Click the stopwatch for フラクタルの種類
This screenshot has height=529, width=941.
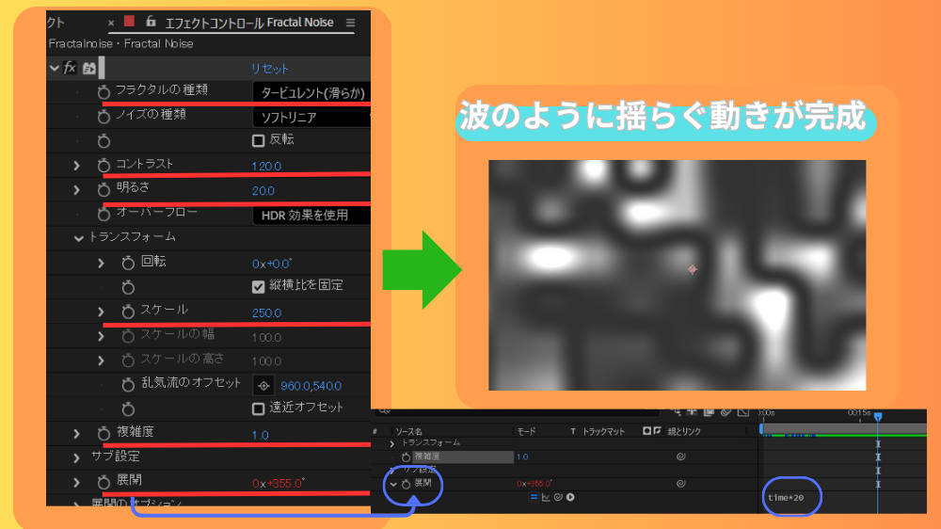104,91
